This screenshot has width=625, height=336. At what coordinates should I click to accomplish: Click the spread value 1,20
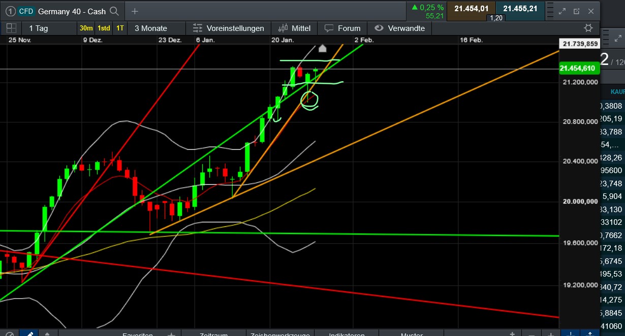point(495,18)
